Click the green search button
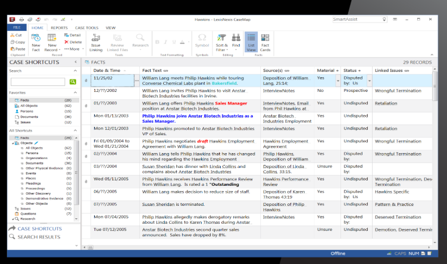This screenshot has width=447, height=264. [73, 82]
